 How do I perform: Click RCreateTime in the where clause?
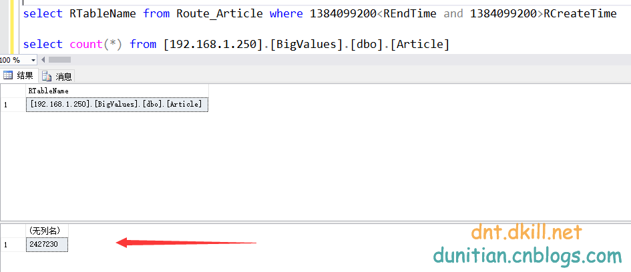tap(580, 13)
